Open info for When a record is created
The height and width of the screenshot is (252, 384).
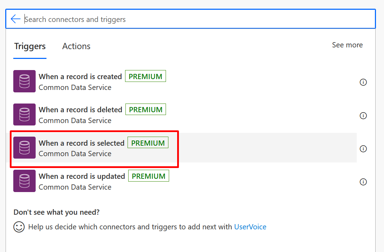[363, 82]
